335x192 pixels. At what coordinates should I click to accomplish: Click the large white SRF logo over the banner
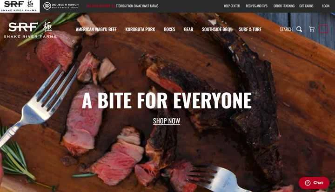pos(30,30)
